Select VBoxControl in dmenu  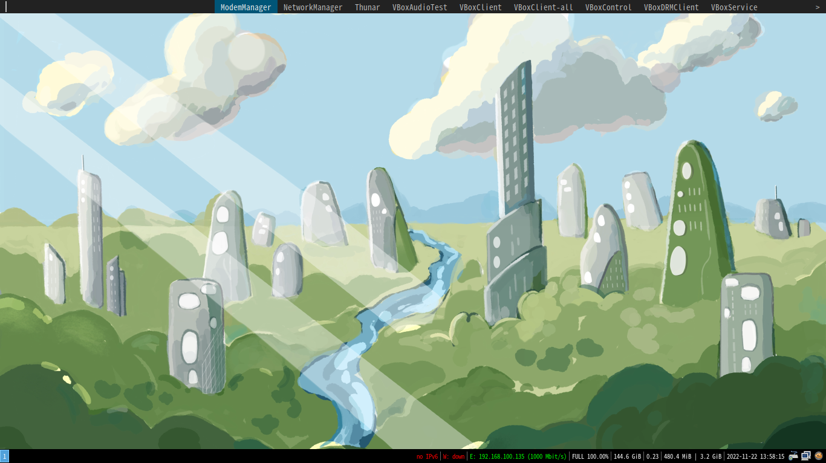pyautogui.click(x=608, y=7)
